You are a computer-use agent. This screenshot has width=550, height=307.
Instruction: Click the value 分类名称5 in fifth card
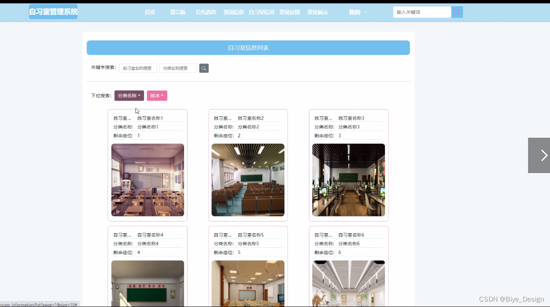tap(249, 244)
